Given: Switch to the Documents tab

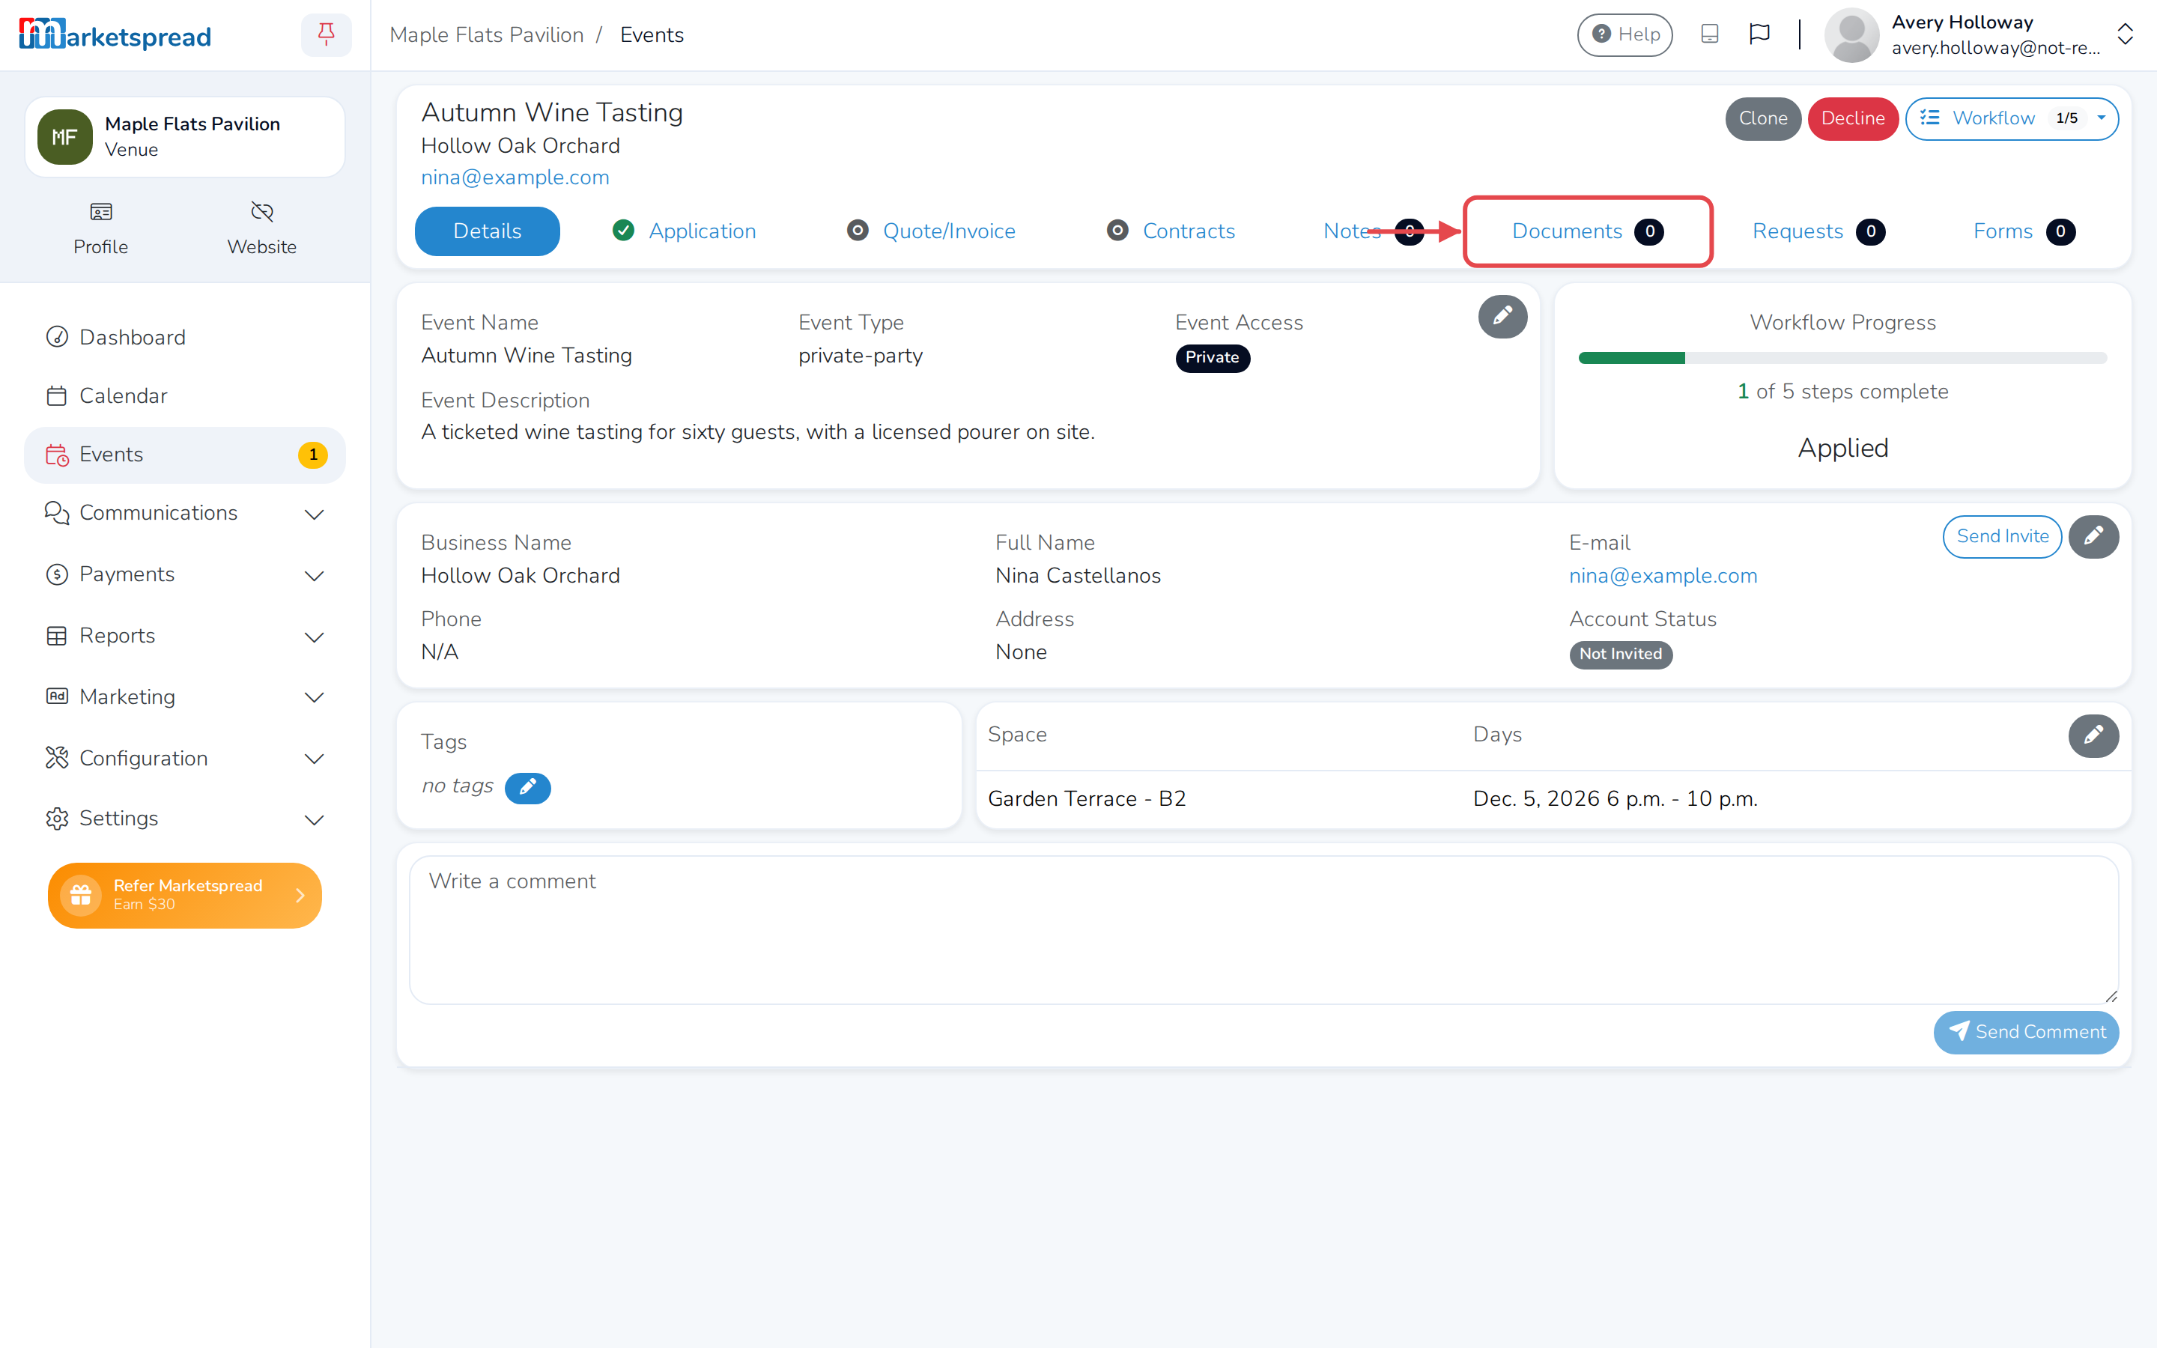Looking at the screenshot, I should coord(1588,231).
